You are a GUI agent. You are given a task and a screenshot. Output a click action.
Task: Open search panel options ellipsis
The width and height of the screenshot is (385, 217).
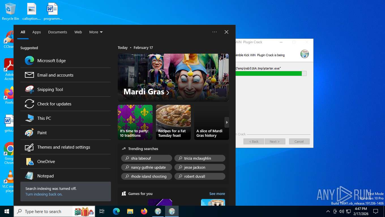[215, 32]
